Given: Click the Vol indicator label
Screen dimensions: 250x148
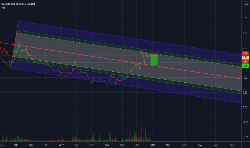Looking at the screenshot, I should (3, 8).
